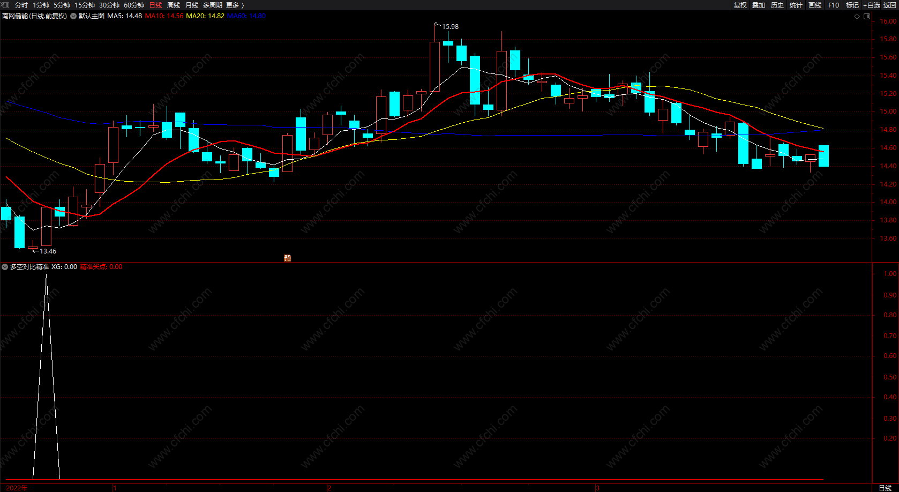This screenshot has height=492, width=899.
Task: Select the 5分钟 period tab
Action: [62, 5]
